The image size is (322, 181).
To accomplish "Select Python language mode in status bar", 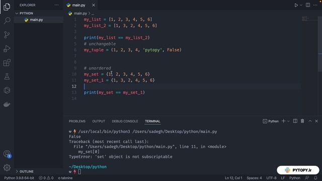I will [x=295, y=178].
